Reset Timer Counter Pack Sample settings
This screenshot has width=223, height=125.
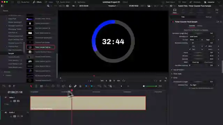click(221, 22)
